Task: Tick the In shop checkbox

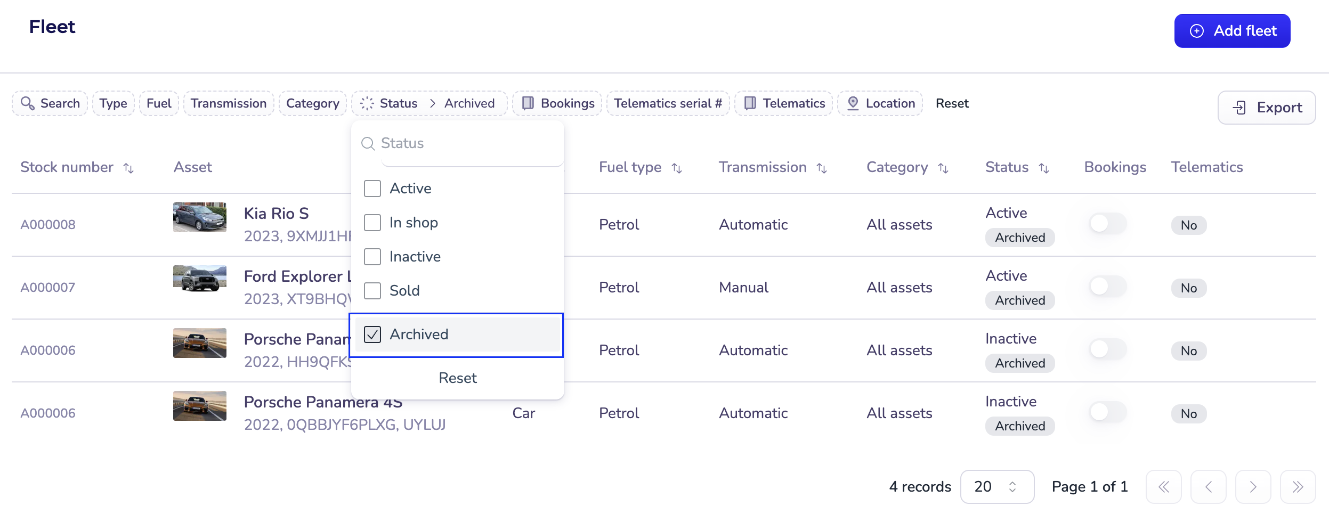Action: 372,223
